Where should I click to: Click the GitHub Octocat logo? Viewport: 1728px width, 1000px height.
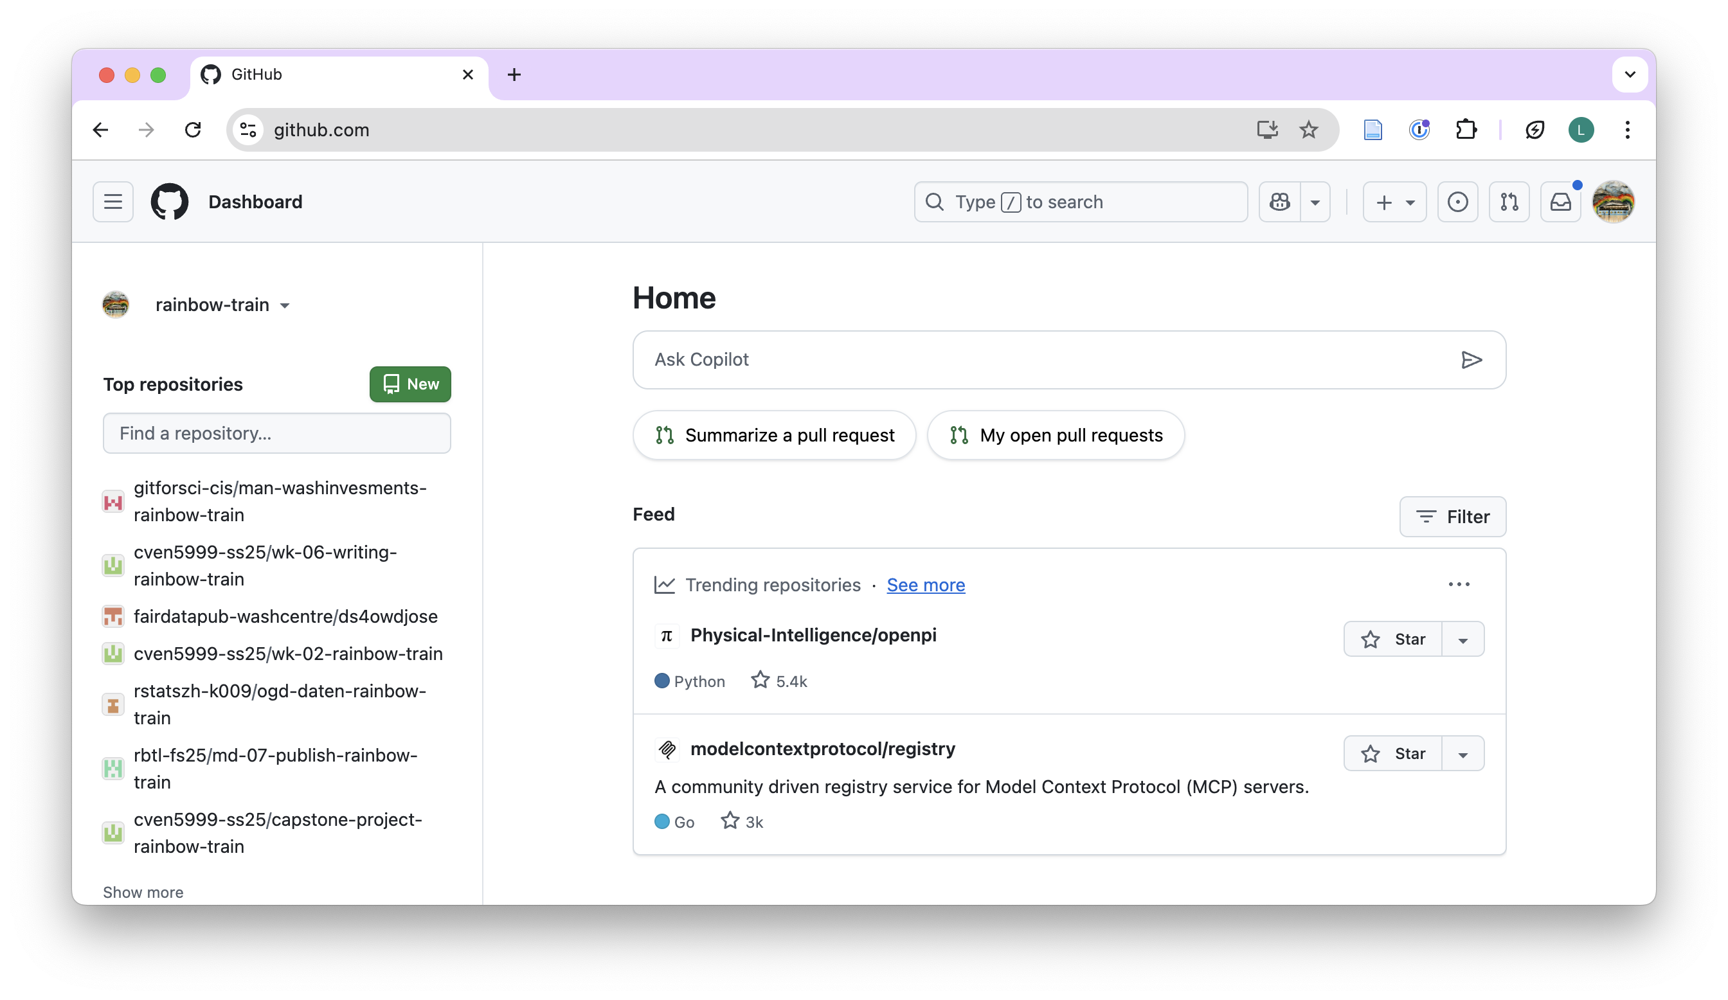(169, 202)
